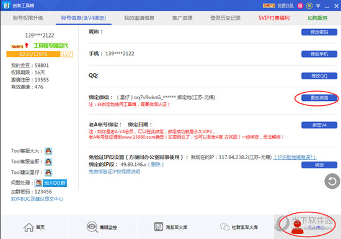The width and height of the screenshot is (341, 239).
Task: Switch to the 账号权限升级 tab
Action: 28,18
